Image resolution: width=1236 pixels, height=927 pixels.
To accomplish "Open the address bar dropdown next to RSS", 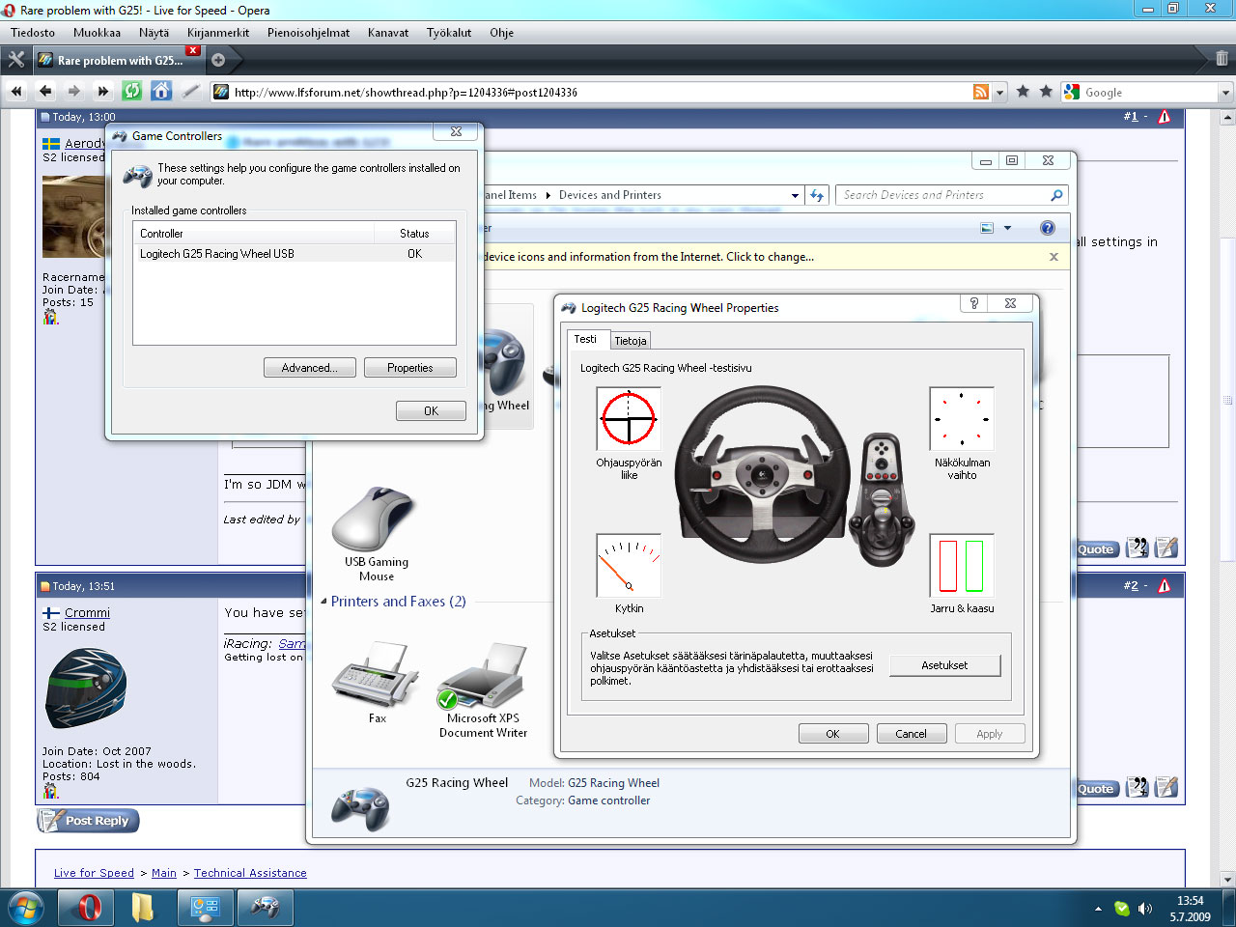I will point(1000,93).
